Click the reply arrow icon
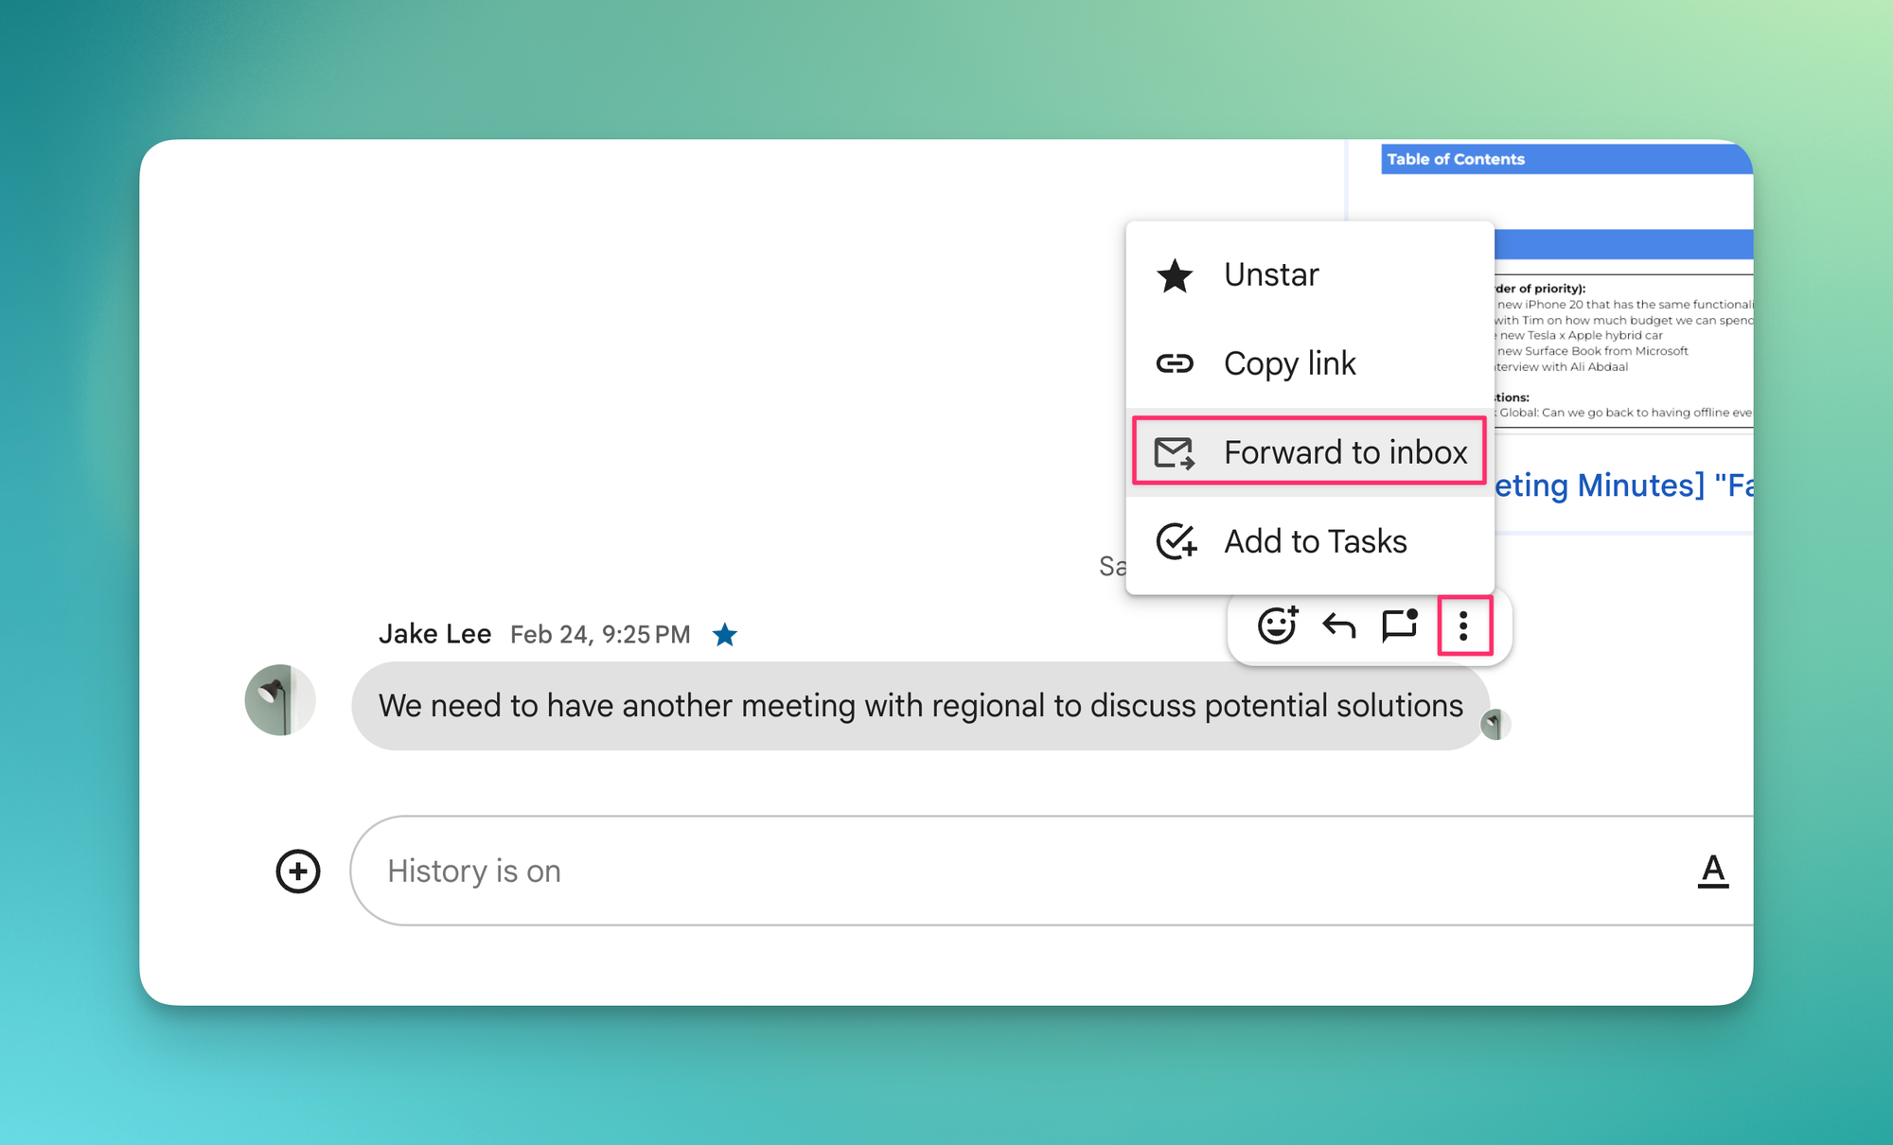Screen dimensions: 1893x1145 click(x=1338, y=625)
